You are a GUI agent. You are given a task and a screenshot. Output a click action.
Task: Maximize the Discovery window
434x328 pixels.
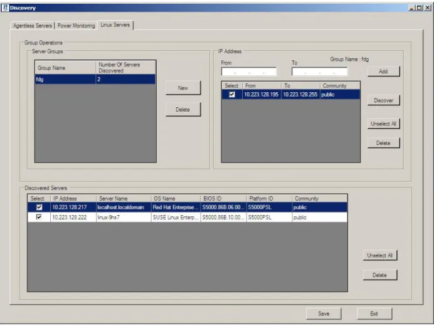(420, 8)
